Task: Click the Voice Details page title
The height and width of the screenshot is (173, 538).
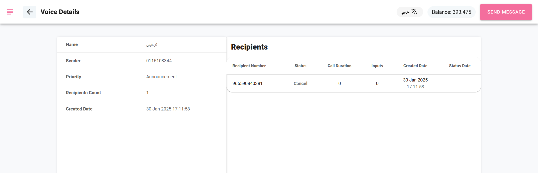Action: click(60, 12)
